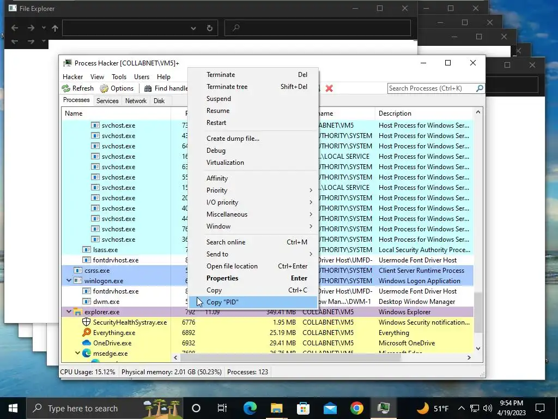Click Search online menu option
This screenshot has width=558, height=419.
[x=253, y=242]
